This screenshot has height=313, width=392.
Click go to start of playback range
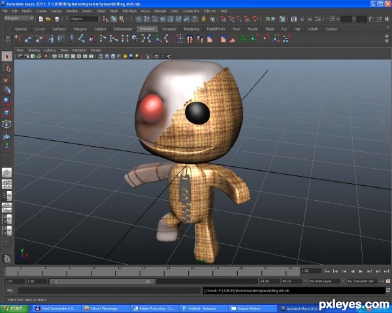pos(327,271)
